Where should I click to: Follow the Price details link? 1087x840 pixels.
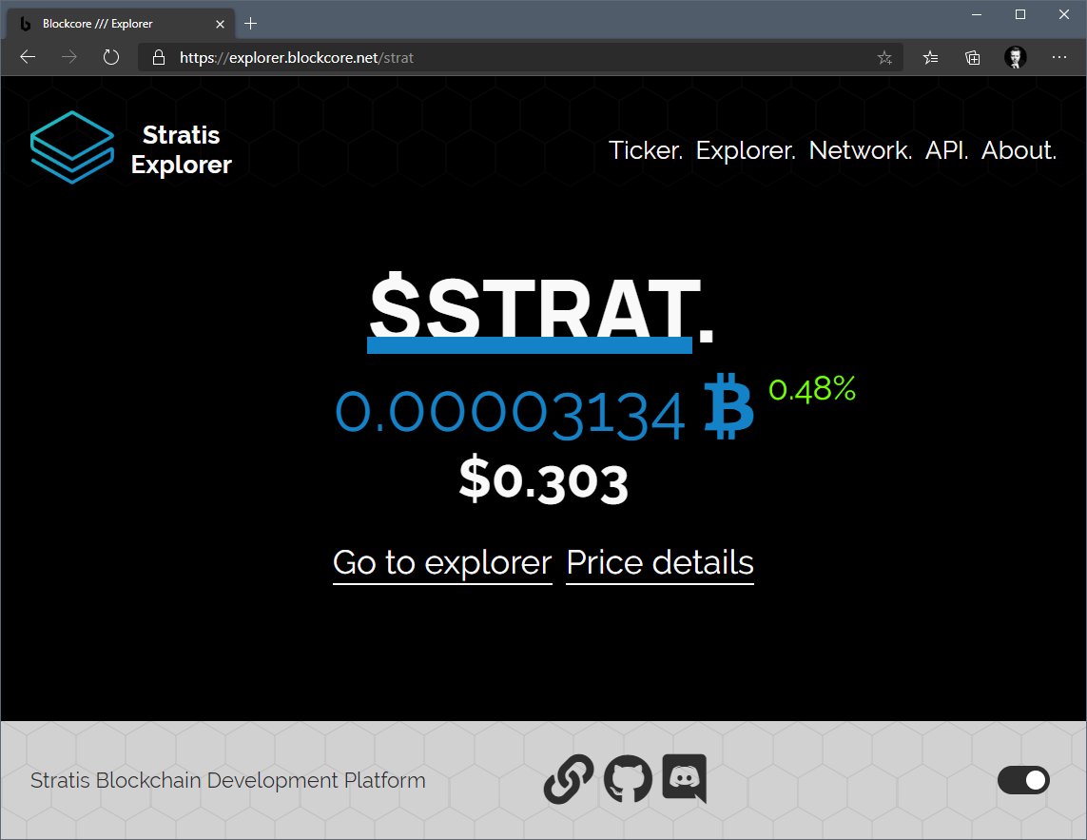660,562
